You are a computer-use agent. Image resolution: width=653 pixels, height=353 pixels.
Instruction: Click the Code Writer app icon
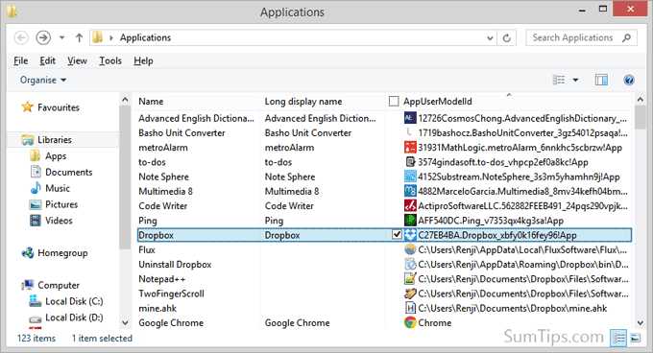pyautogui.click(x=410, y=205)
